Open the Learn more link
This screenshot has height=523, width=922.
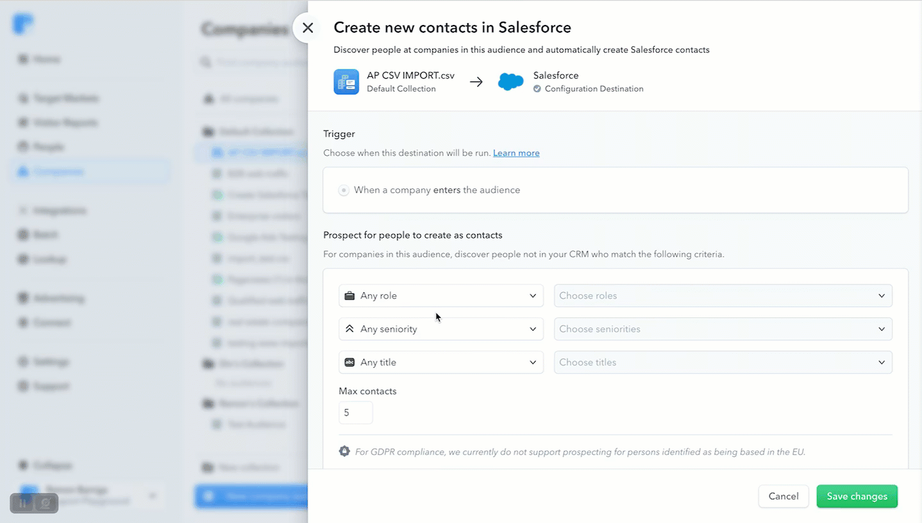point(516,153)
